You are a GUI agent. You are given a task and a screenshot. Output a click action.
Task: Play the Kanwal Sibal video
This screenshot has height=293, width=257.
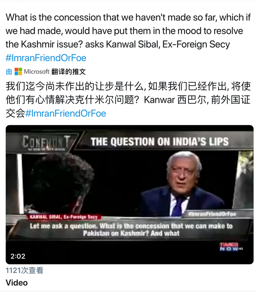[x=129, y=194]
